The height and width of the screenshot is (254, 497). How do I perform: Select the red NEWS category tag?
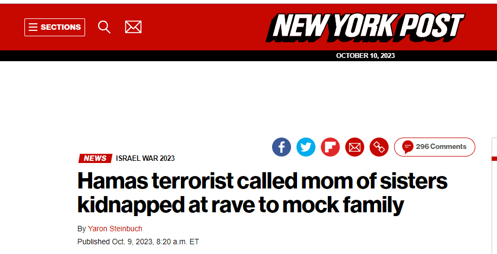pyautogui.click(x=95, y=158)
